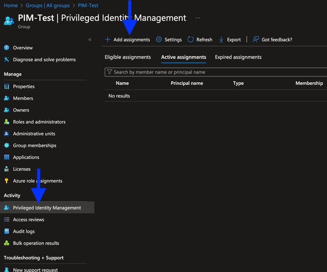
Task: Click the Applications grid icon
Action: click(x=7, y=157)
